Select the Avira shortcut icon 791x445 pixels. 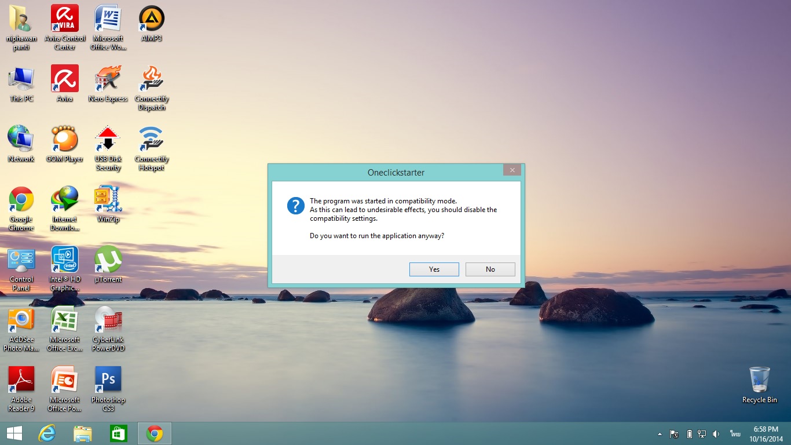pos(65,83)
